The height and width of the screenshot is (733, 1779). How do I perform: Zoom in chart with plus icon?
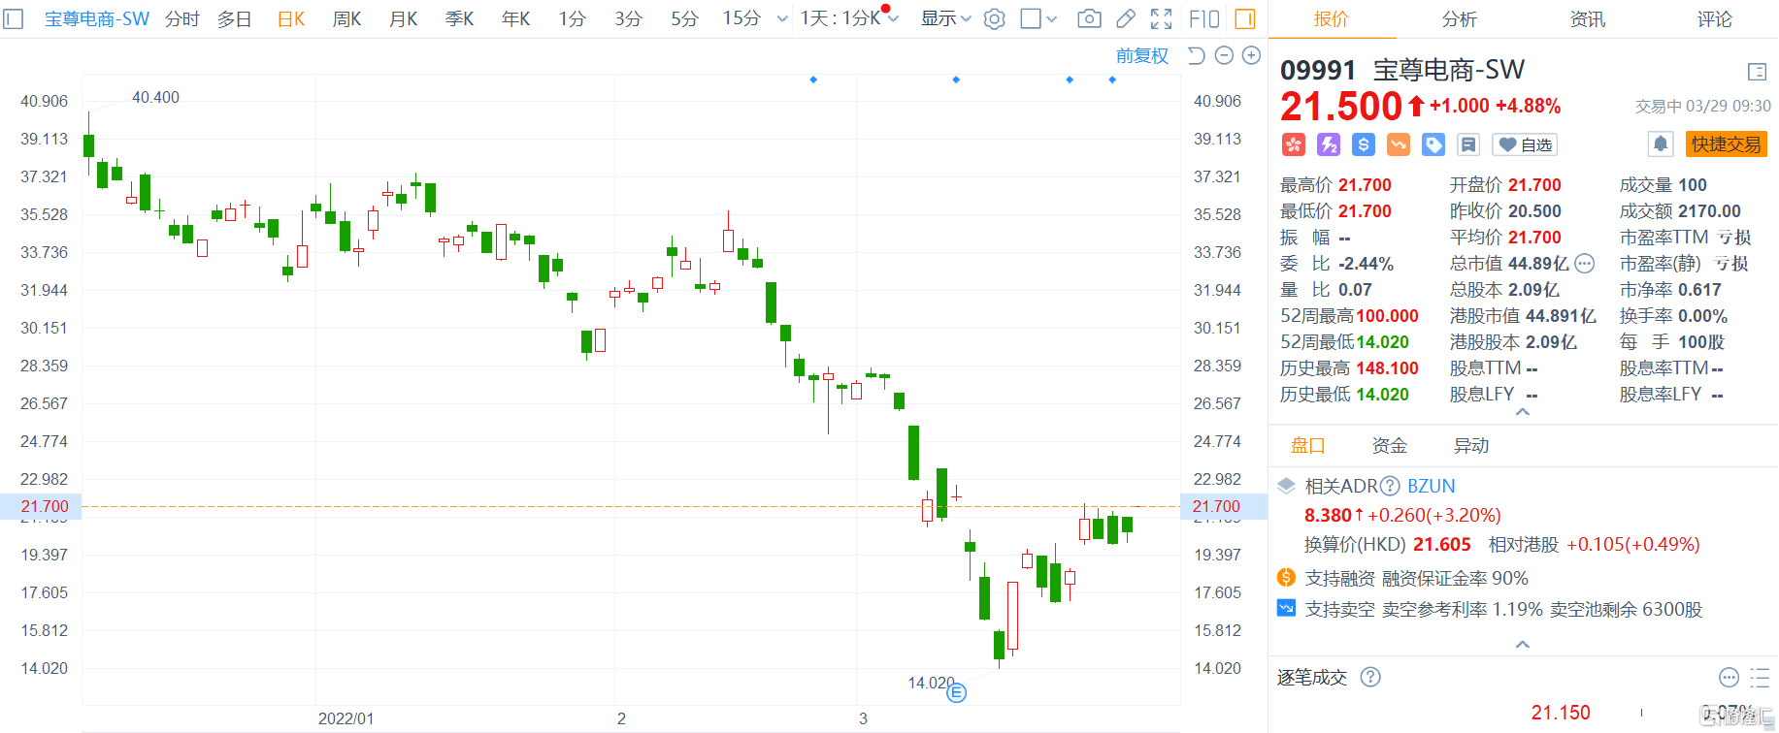pyautogui.click(x=1251, y=55)
